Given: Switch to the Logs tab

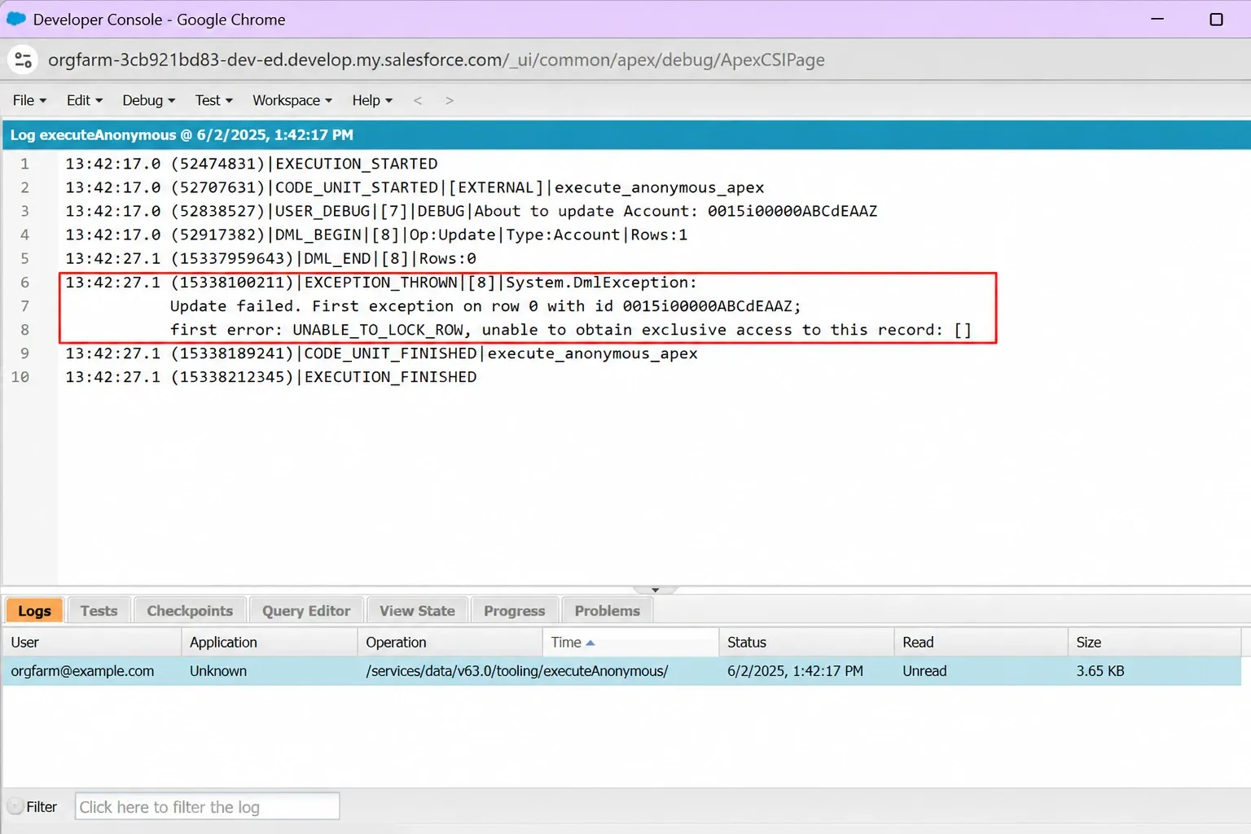Looking at the screenshot, I should [34, 611].
